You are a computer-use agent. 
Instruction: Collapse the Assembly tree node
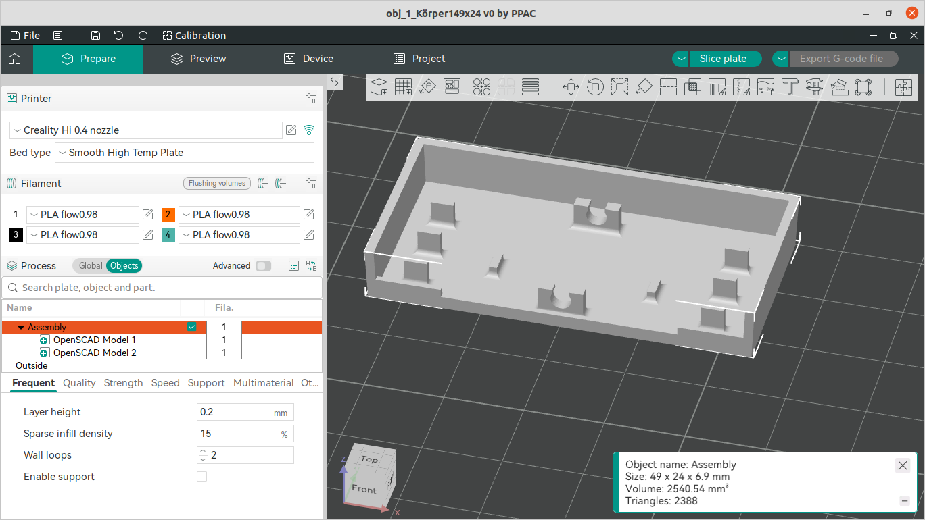[x=21, y=328]
